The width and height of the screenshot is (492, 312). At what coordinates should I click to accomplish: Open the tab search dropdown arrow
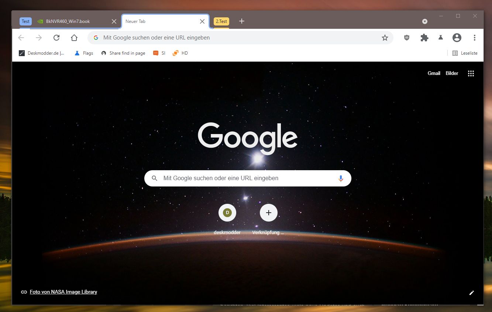coord(425,21)
